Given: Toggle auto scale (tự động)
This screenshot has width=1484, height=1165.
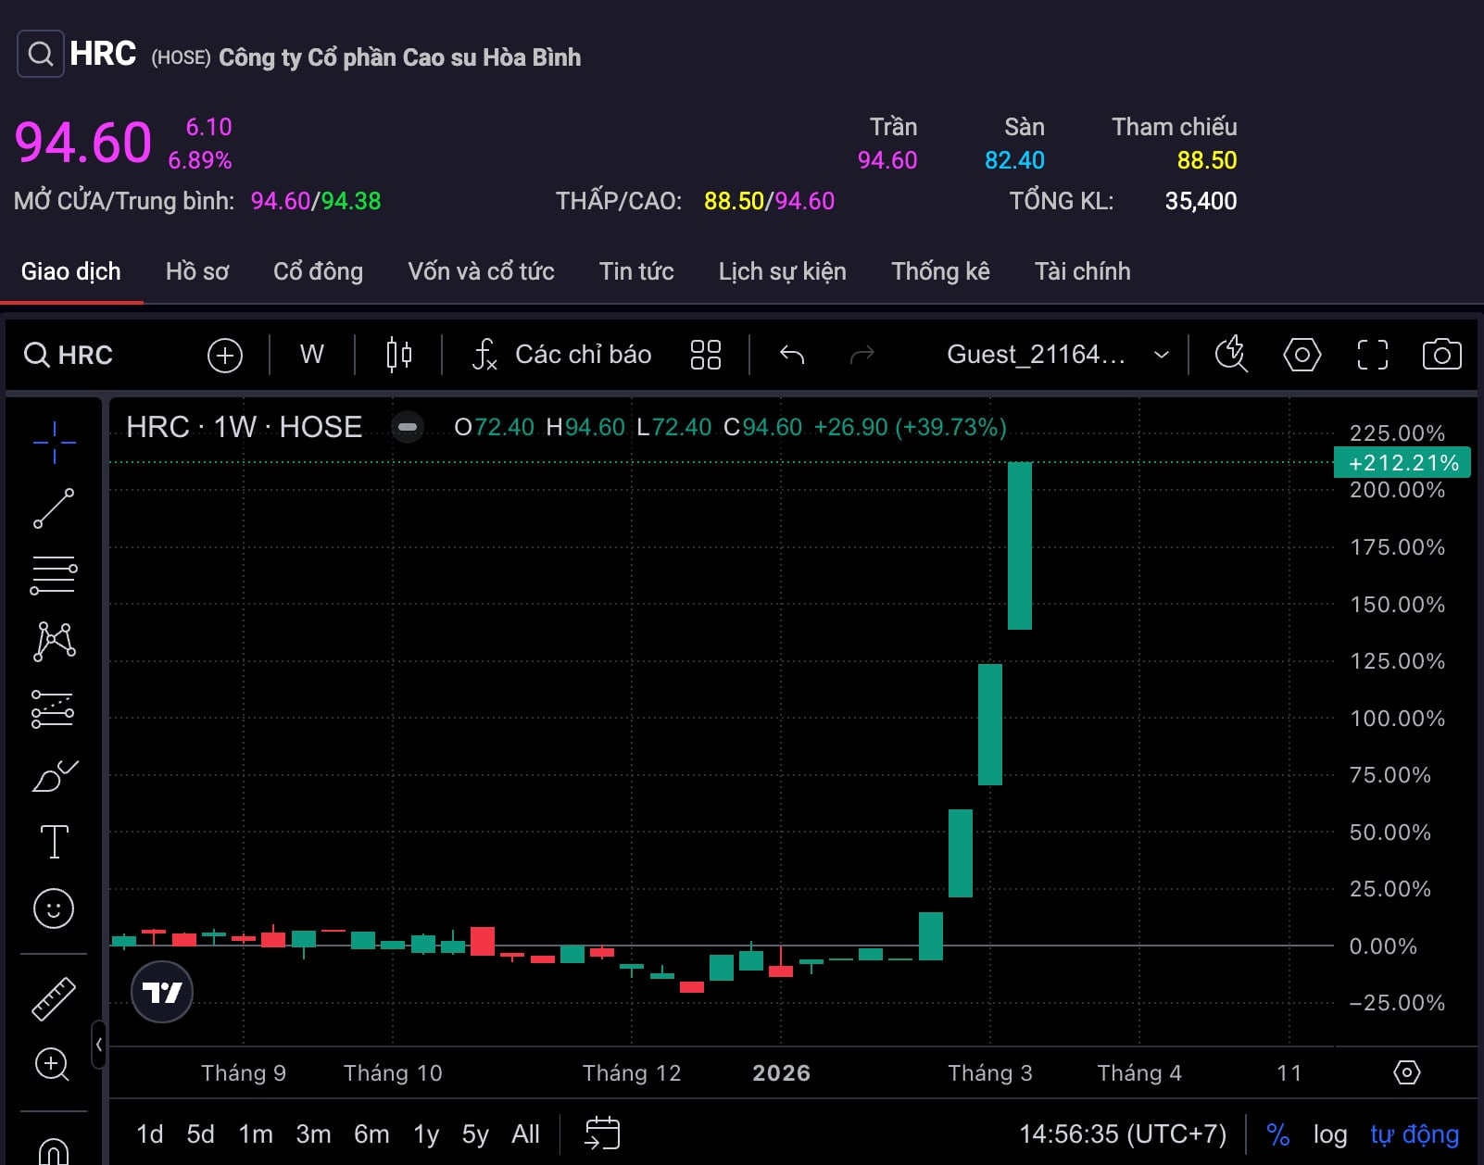Looking at the screenshot, I should tap(1414, 1134).
